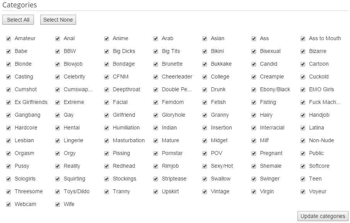The image size is (350, 223).
Task: Toggle the College category checkbox
Action: pos(205,77)
